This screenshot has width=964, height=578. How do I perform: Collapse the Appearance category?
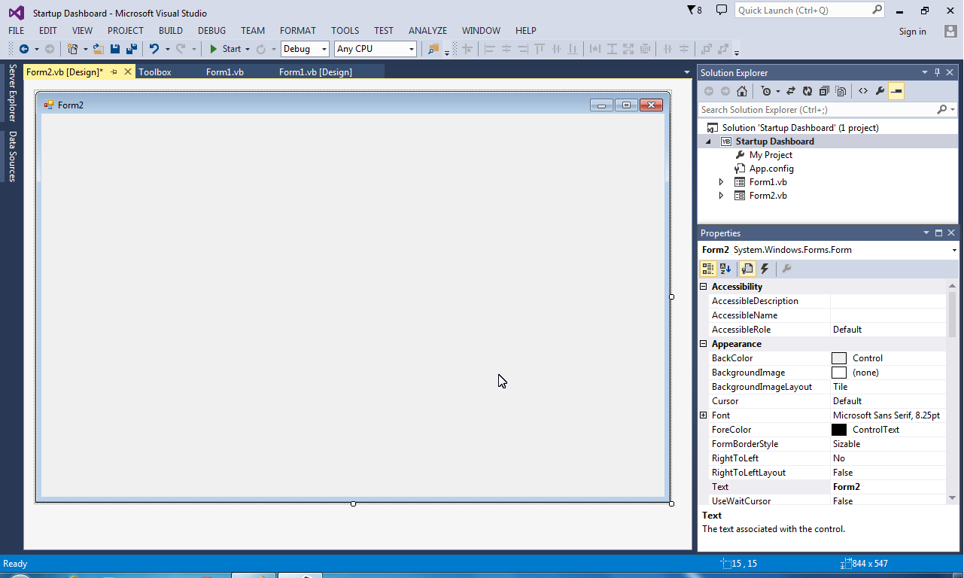pyautogui.click(x=704, y=344)
